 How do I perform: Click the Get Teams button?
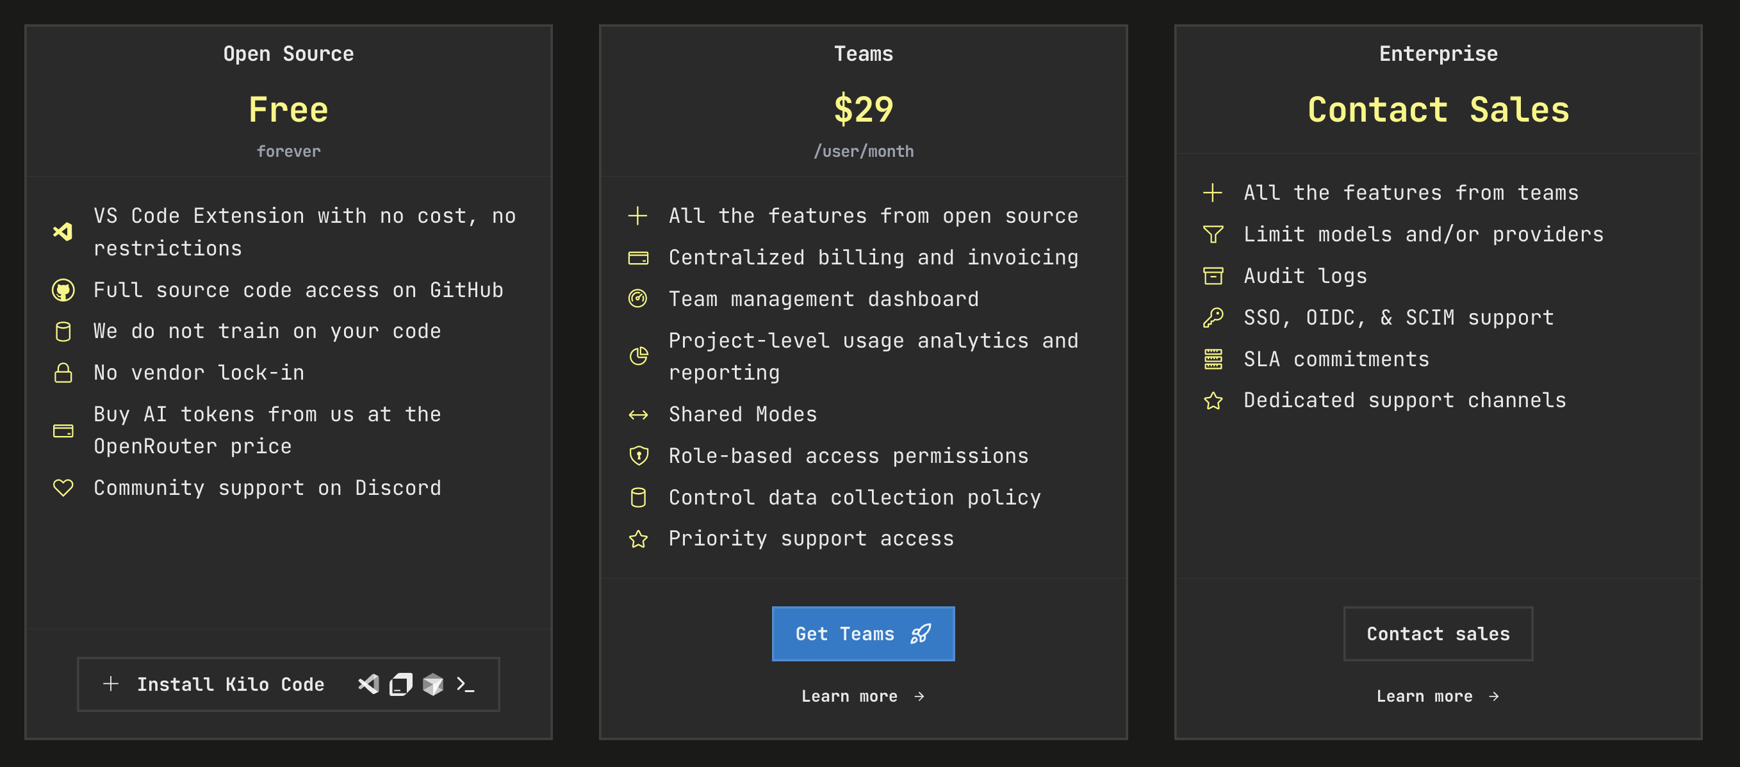point(863,633)
